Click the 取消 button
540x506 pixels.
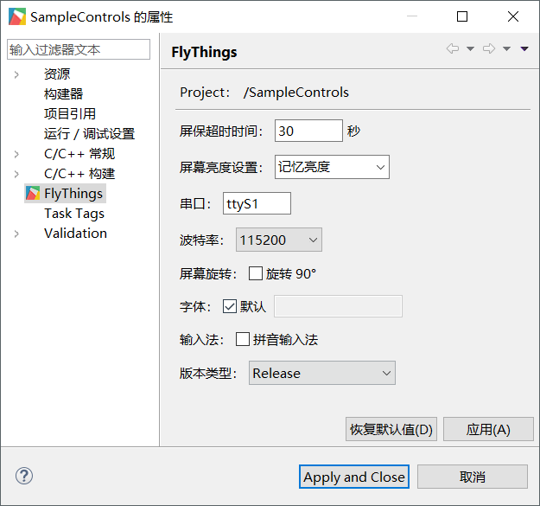point(473,477)
